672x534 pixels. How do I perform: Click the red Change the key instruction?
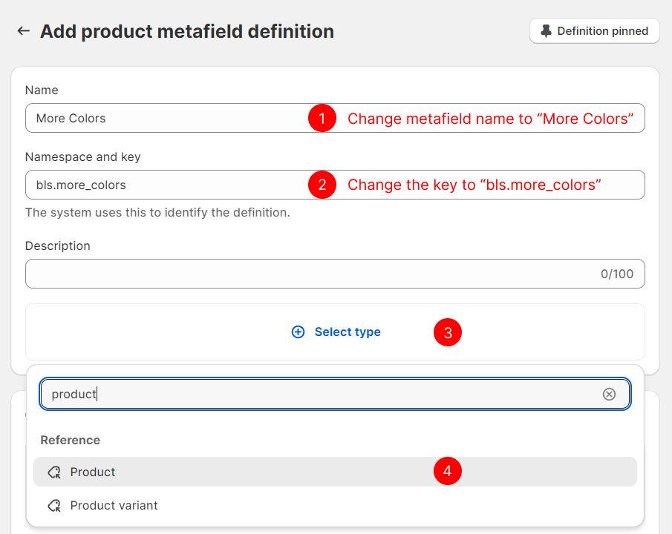point(474,185)
